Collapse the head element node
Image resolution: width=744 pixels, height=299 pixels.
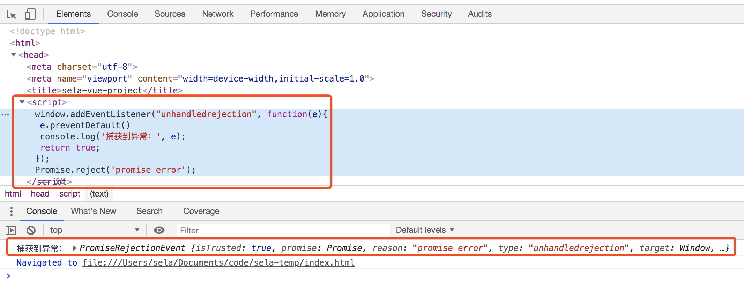pyautogui.click(x=14, y=55)
